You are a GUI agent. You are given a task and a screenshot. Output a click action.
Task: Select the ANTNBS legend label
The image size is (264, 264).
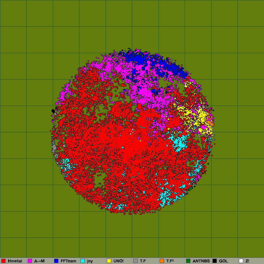(201, 261)
